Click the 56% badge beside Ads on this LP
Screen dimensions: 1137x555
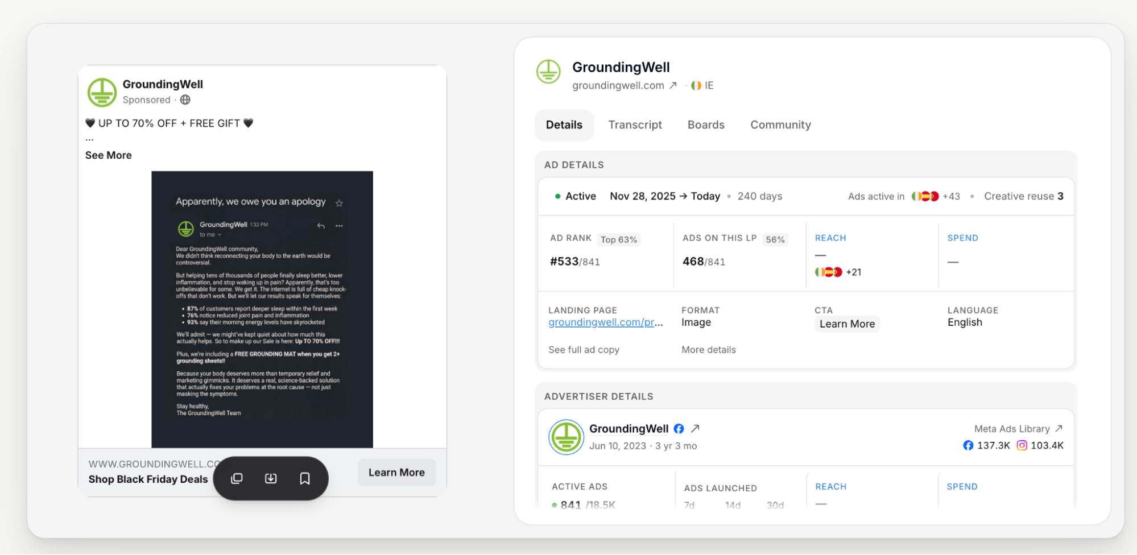click(x=775, y=240)
